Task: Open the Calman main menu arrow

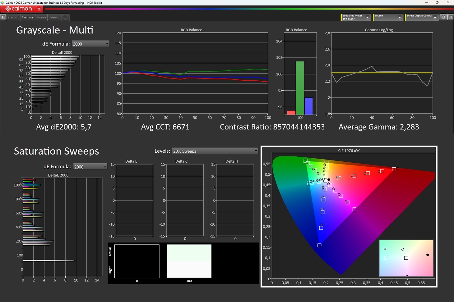Action: (x=39, y=9)
